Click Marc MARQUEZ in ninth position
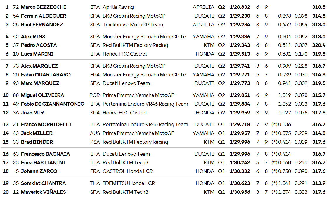 click(x=40, y=83)
